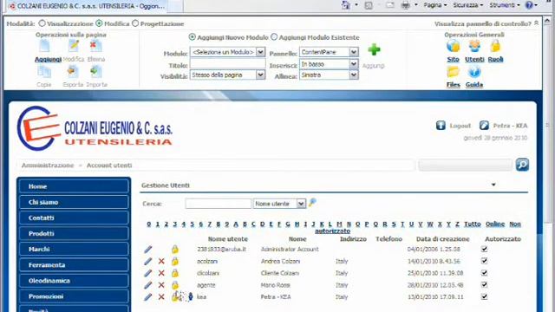Open Prodotti in the side menu

coord(74,233)
